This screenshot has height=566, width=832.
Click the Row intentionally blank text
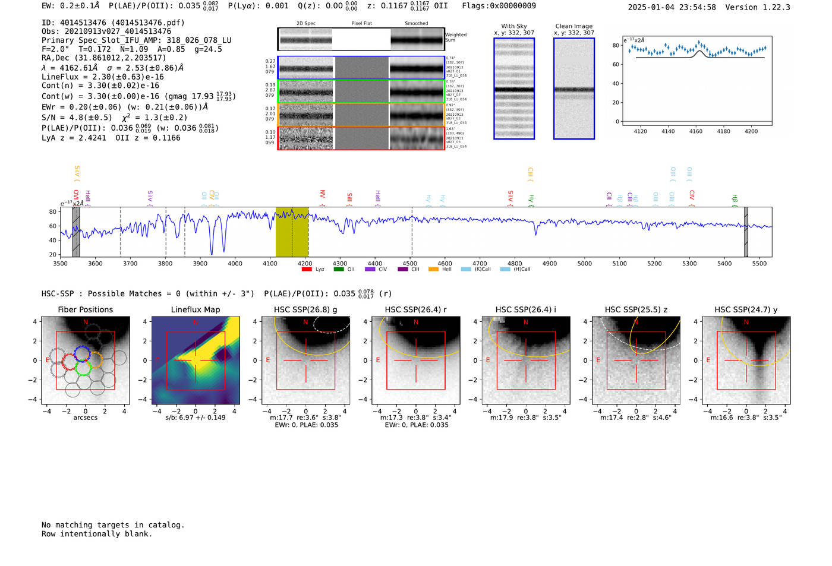tap(97, 534)
